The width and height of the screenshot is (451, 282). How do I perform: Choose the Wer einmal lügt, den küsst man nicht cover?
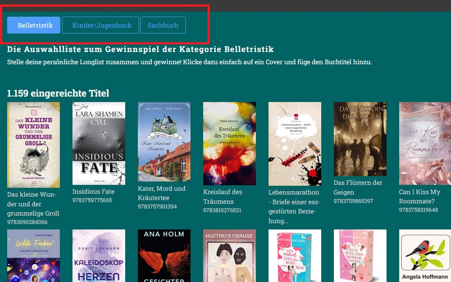click(x=295, y=256)
